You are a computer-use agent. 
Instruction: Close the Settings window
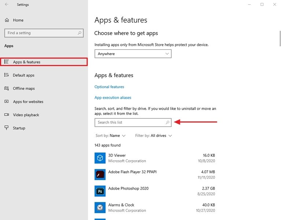click(274, 4)
